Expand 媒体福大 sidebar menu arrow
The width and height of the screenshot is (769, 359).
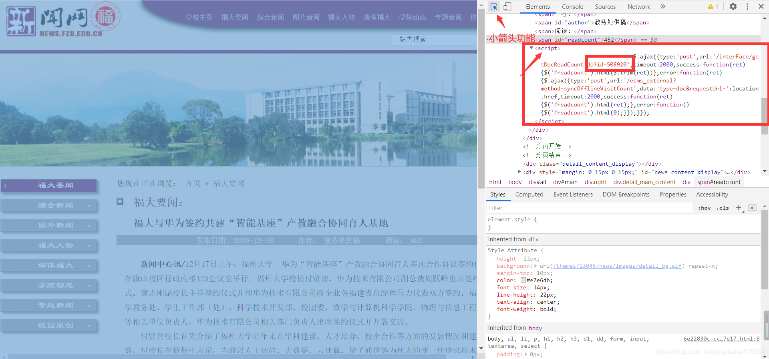89,265
